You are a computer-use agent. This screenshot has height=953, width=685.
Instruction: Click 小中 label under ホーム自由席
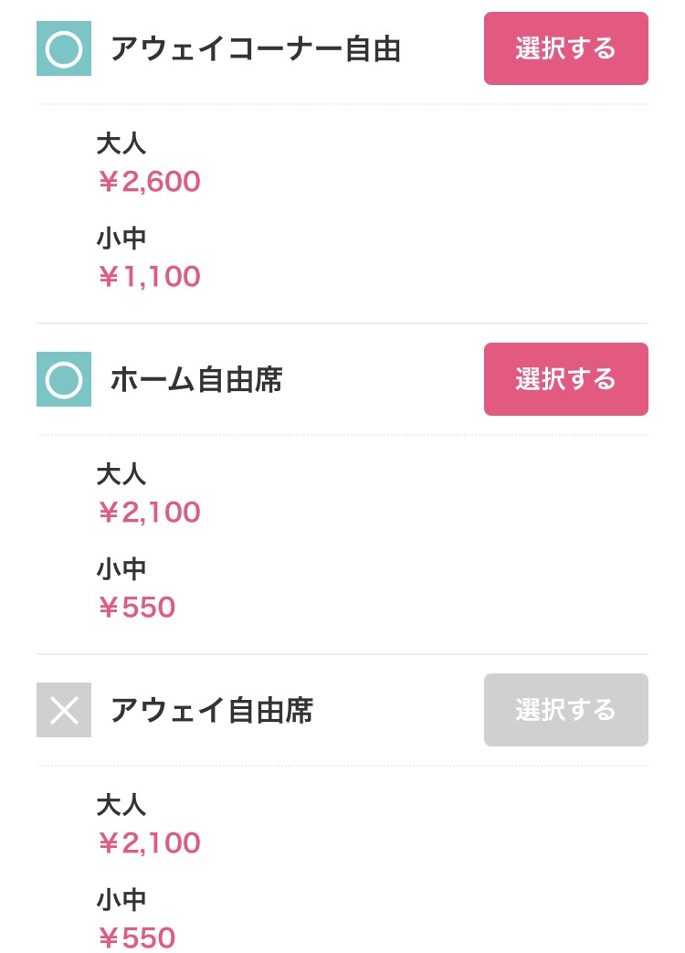(121, 569)
